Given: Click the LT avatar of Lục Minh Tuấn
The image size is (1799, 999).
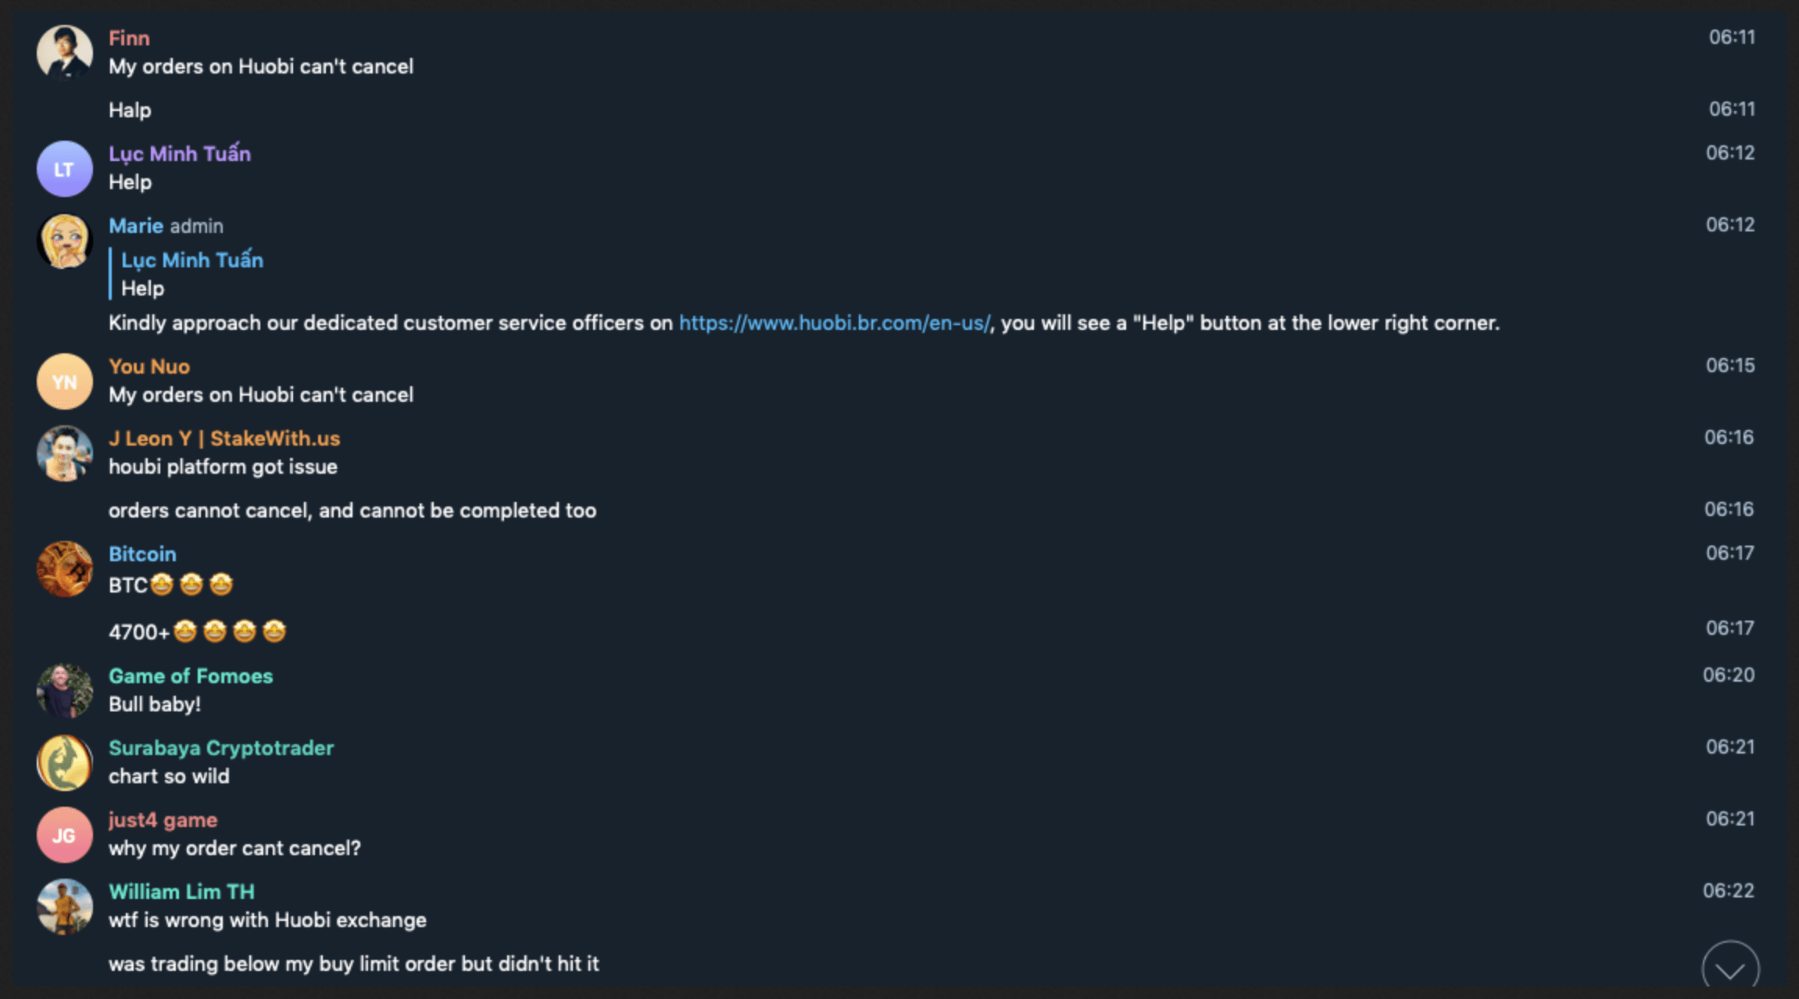Looking at the screenshot, I should tap(64, 169).
